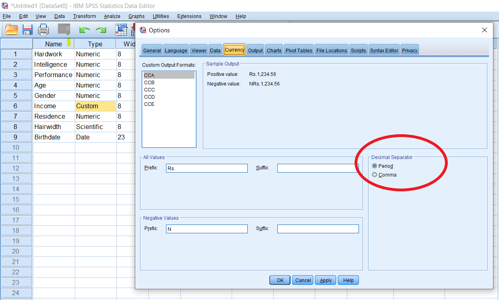Select CCC in Custom Output Formats

(149, 90)
